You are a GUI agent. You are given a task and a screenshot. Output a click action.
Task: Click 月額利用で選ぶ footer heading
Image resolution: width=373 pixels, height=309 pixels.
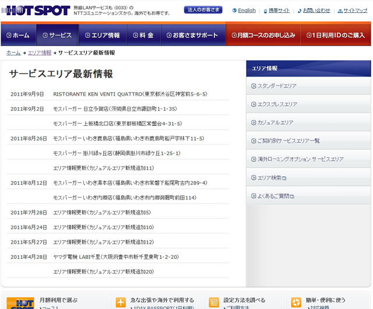pos(58,300)
